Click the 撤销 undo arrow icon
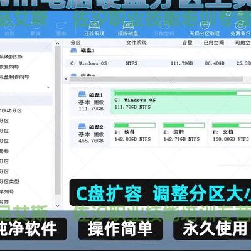This screenshot has width=251, height=251. 35,26
